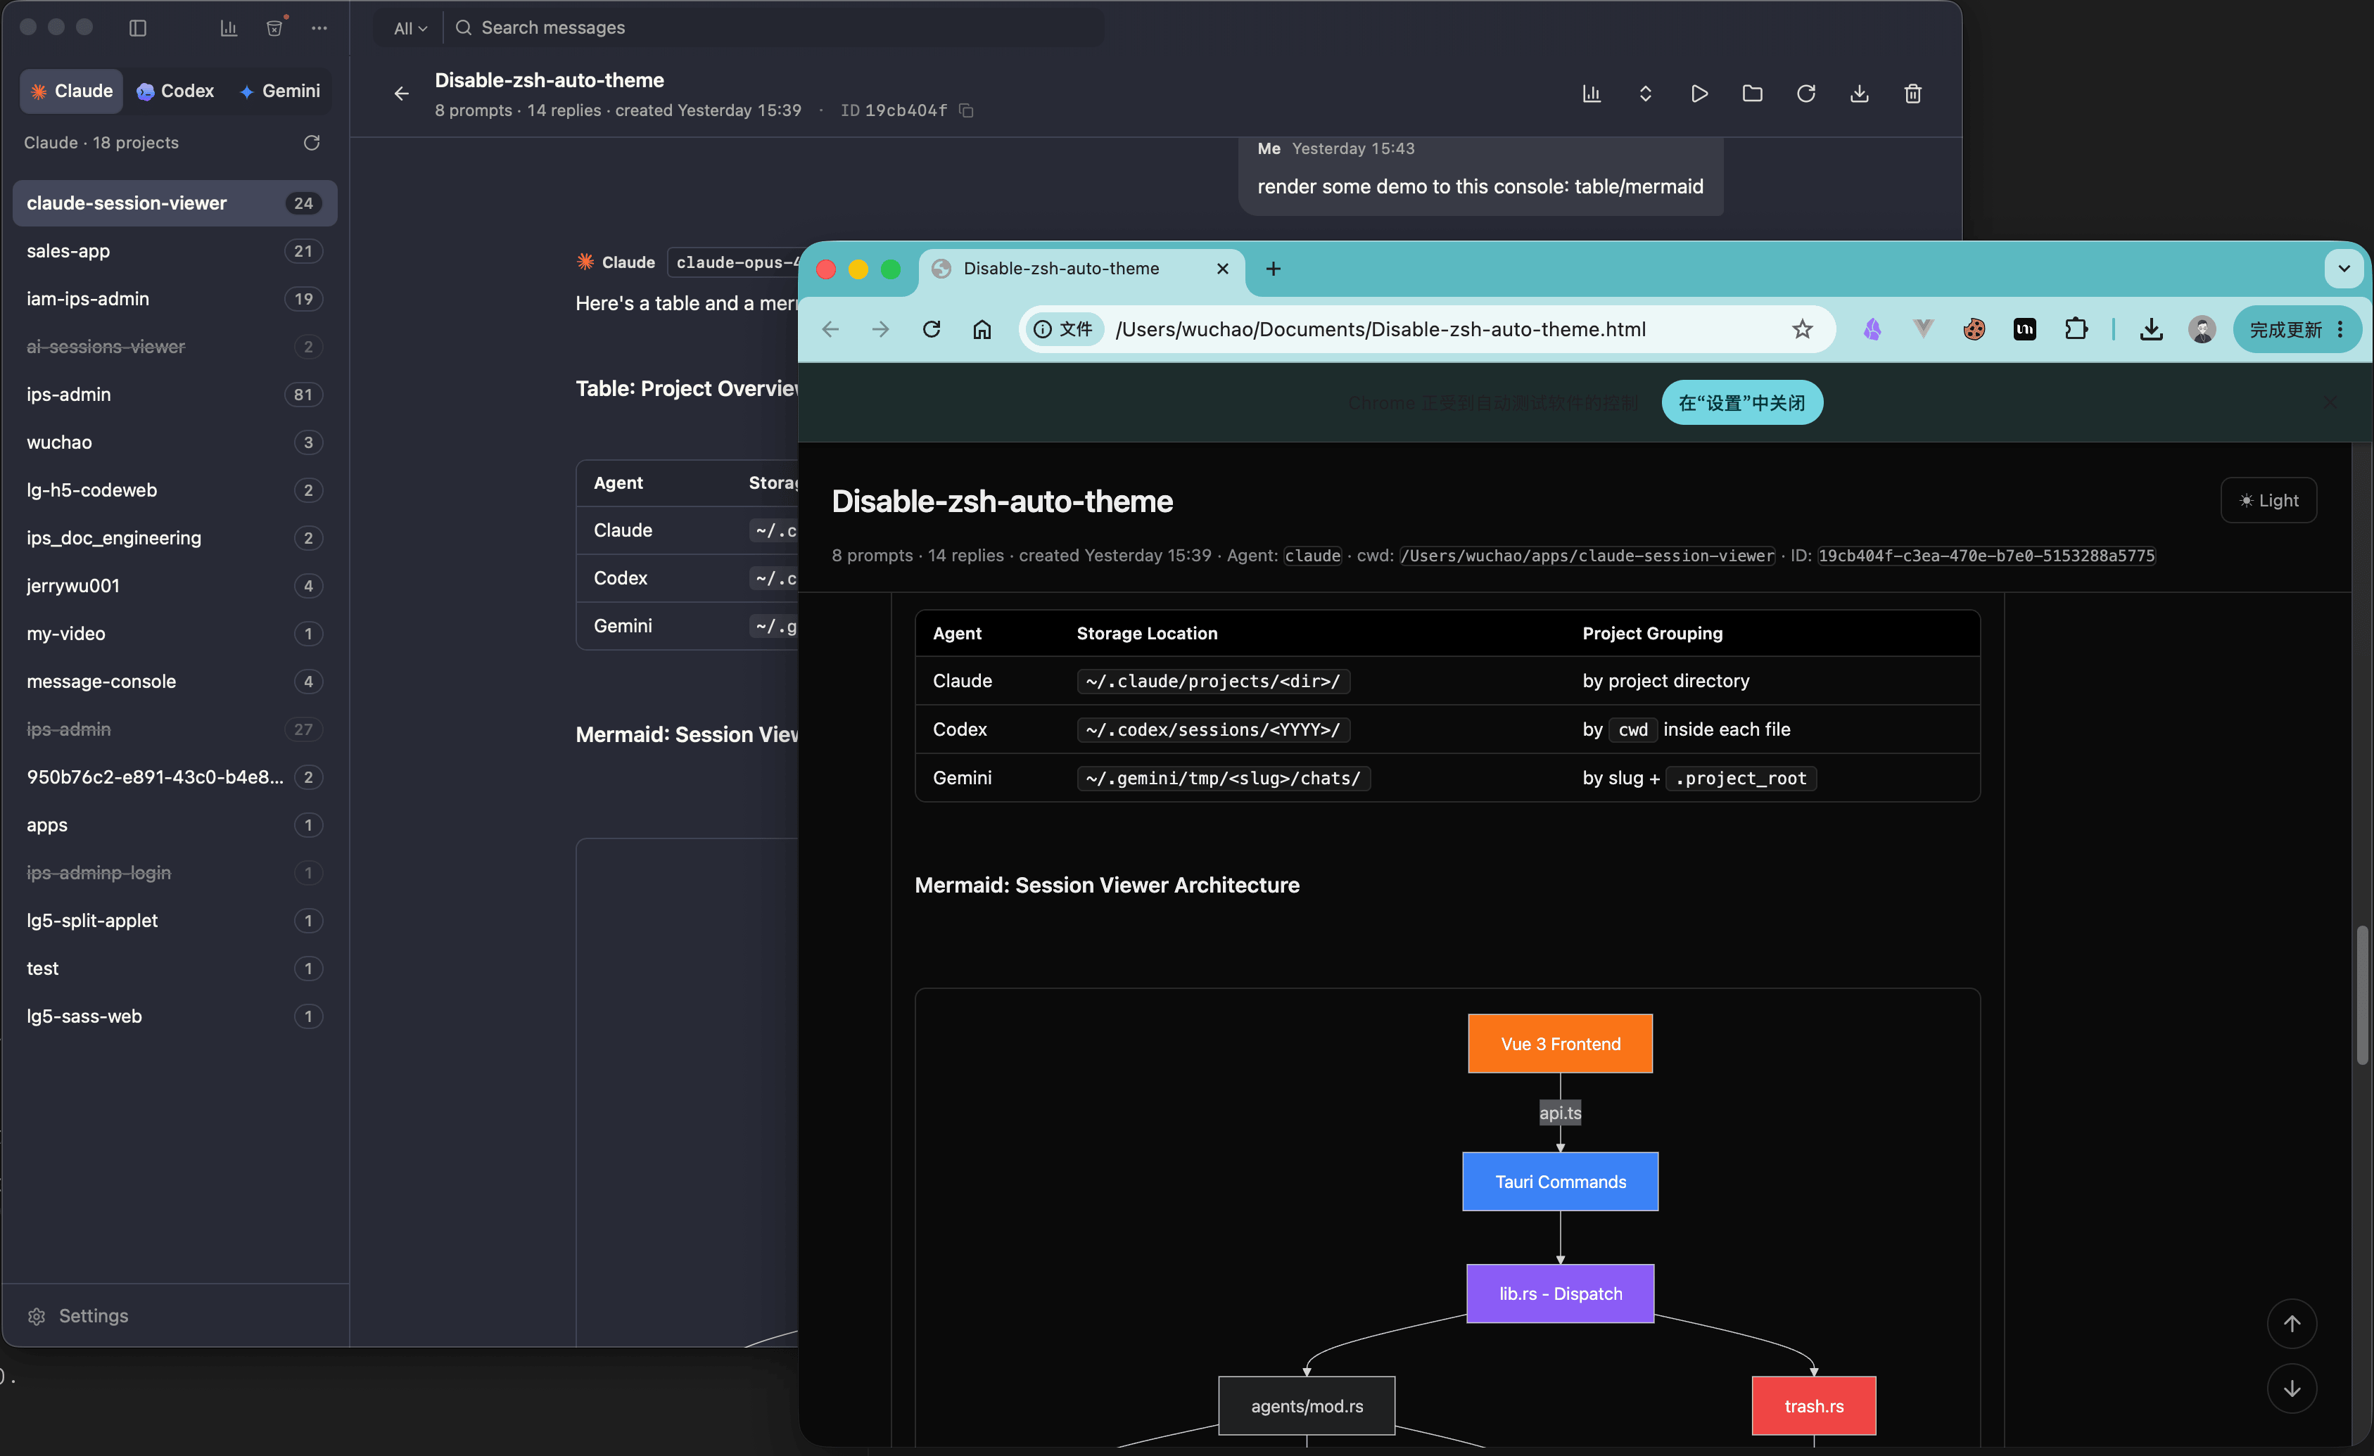
Task: Click the Chrome reload page button
Action: pyautogui.click(x=932, y=329)
